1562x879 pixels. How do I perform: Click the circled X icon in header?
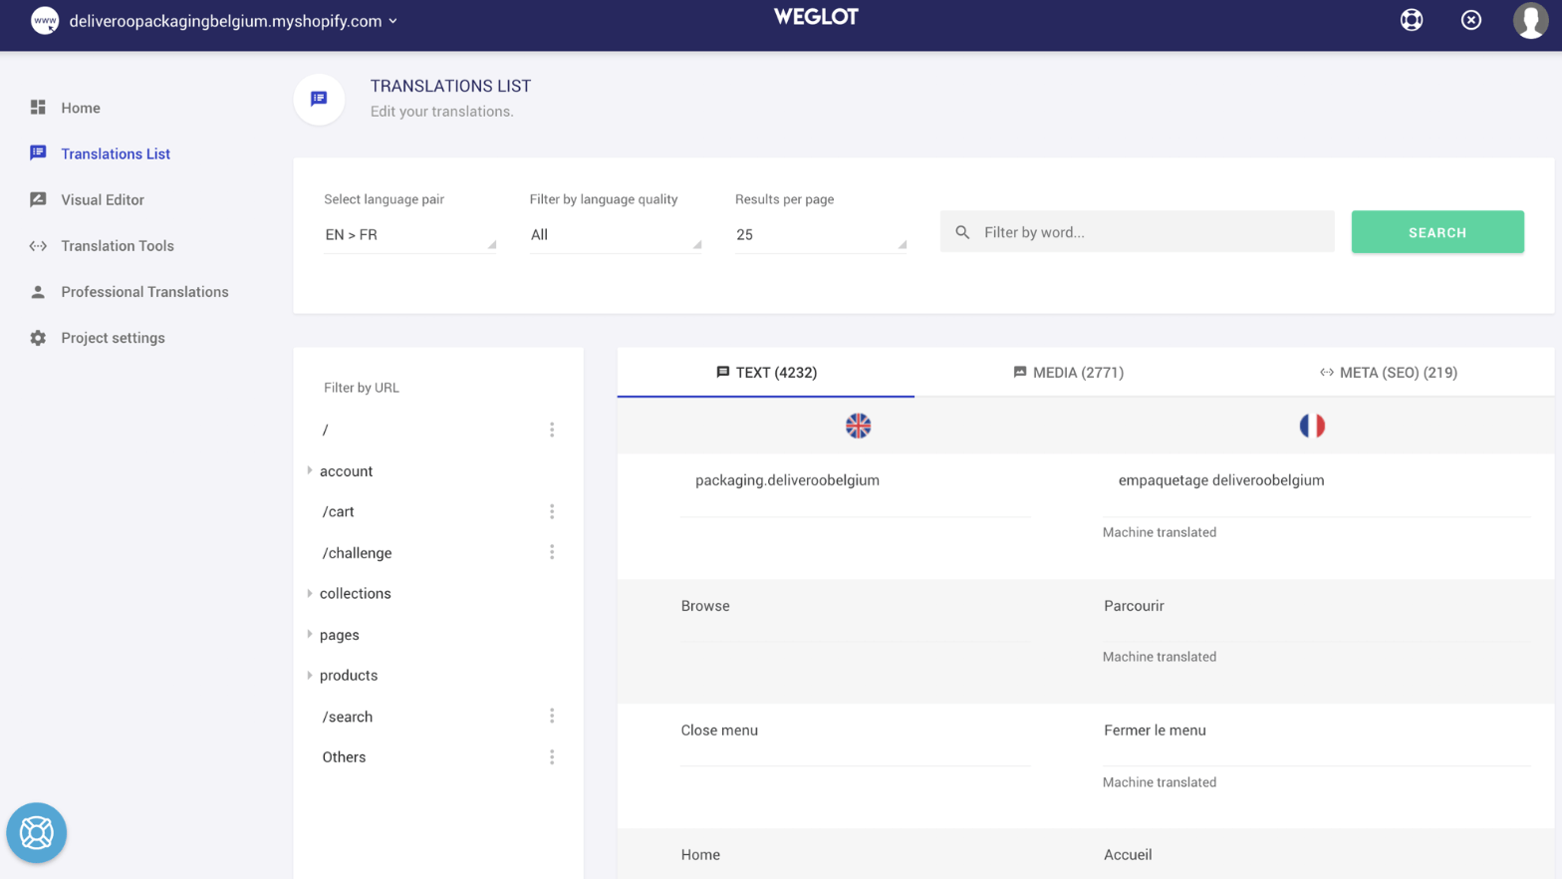point(1471,20)
